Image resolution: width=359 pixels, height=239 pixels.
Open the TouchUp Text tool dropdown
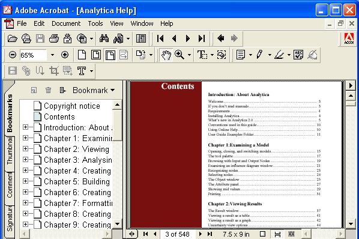coord(91,71)
